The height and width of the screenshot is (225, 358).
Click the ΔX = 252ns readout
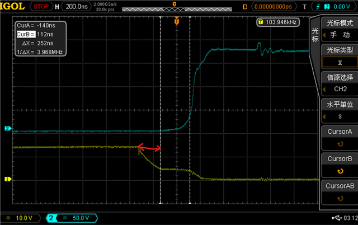tap(37, 43)
